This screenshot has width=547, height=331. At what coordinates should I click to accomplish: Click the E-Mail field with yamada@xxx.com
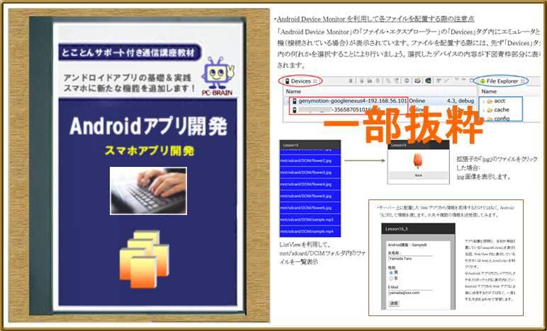[x=410, y=293]
